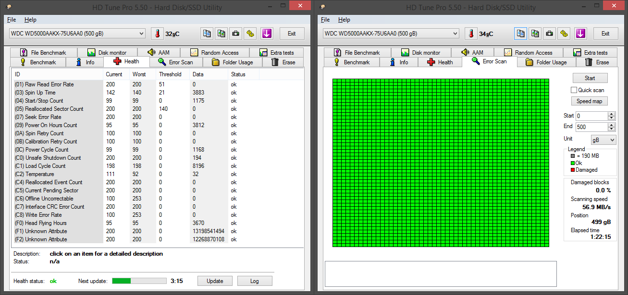The height and width of the screenshot is (295, 628).
Task: Click the Start scan button
Action: (x=590, y=78)
